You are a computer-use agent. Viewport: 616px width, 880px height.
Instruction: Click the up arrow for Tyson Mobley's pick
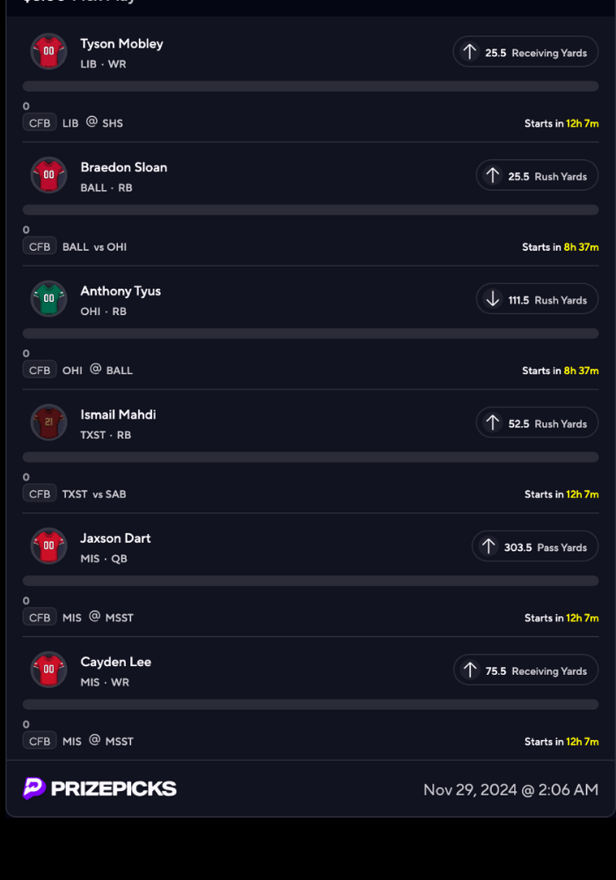point(470,52)
